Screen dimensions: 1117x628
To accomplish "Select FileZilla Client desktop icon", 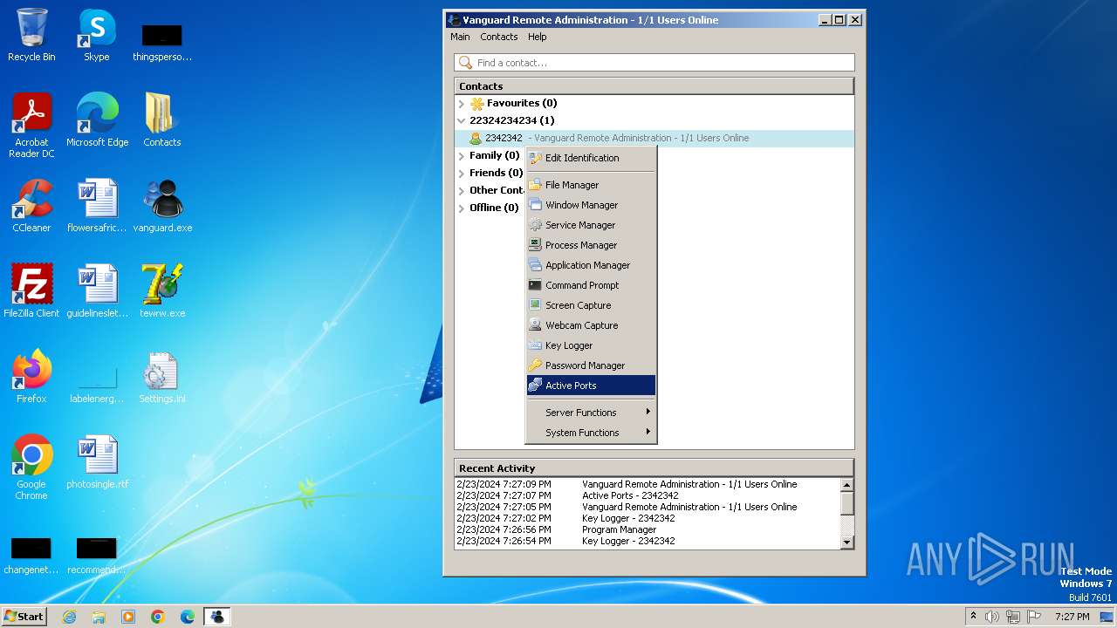I will [x=31, y=292].
